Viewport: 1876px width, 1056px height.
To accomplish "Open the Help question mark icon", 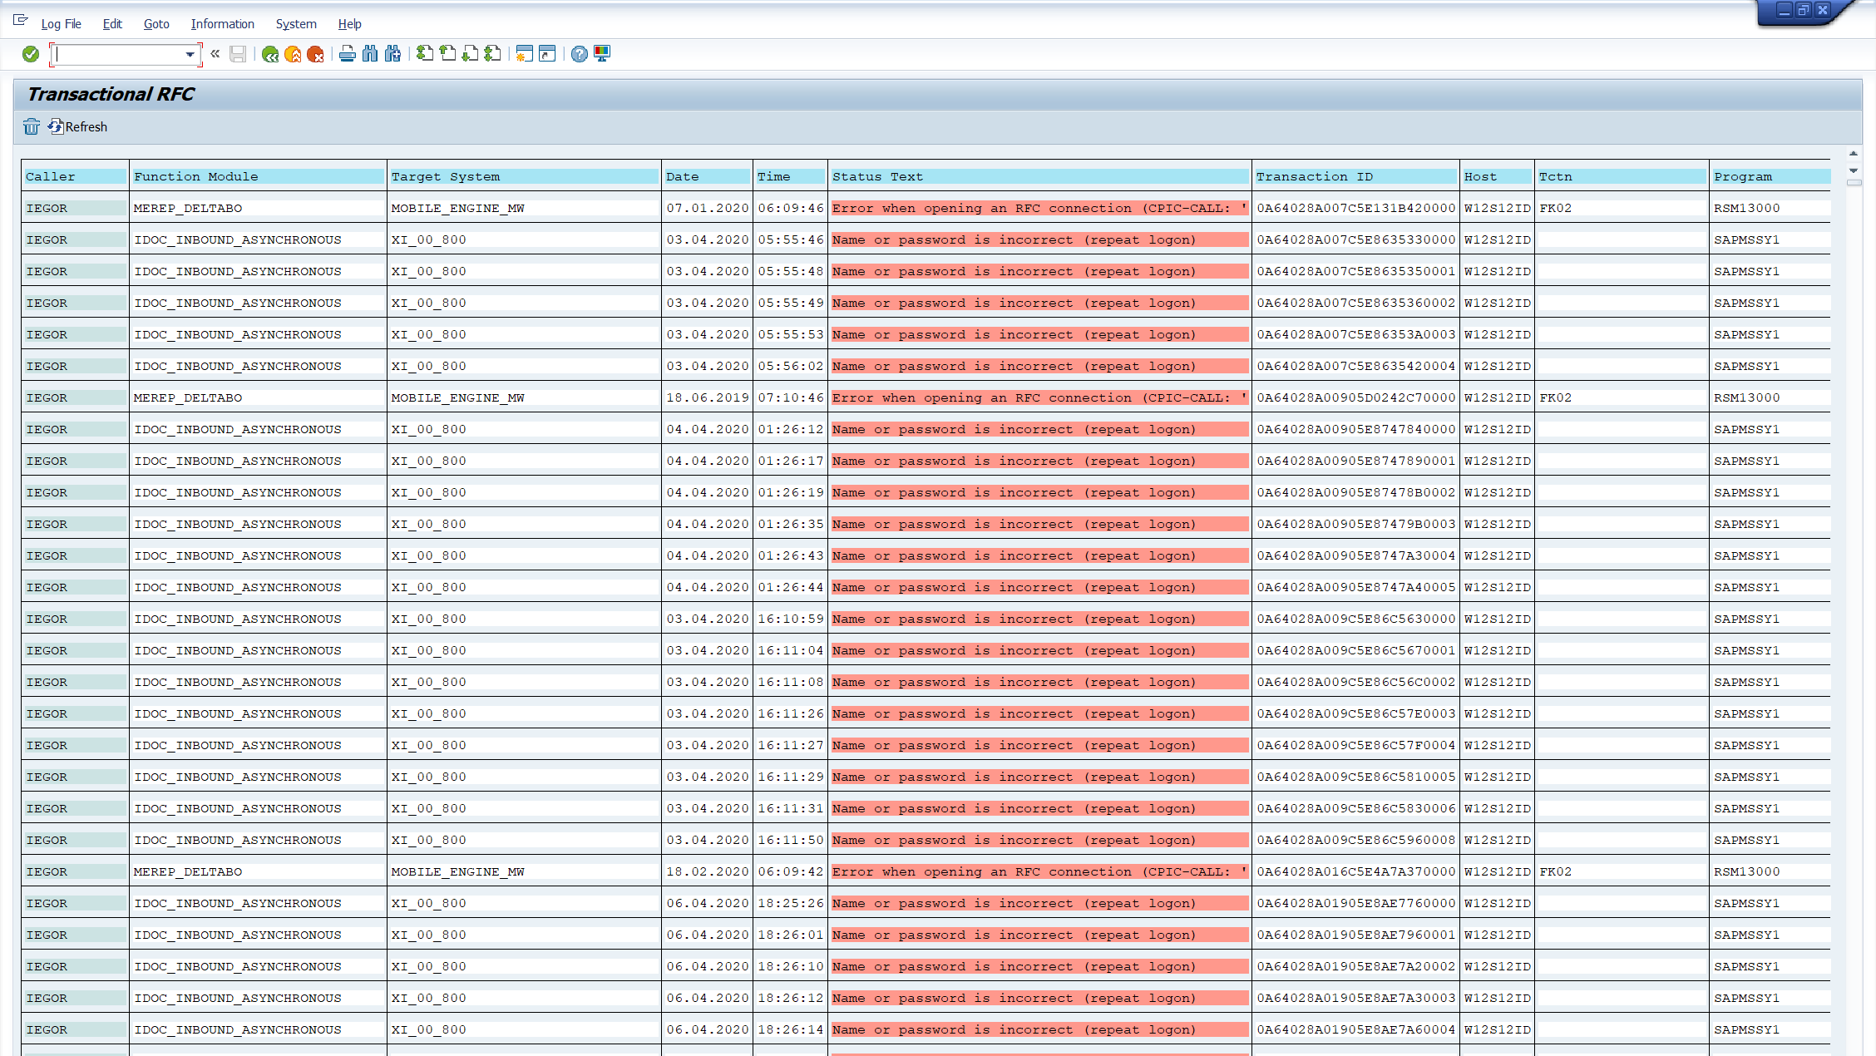I will click(580, 54).
